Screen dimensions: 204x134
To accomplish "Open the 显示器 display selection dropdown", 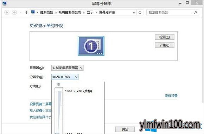I will (68, 68).
